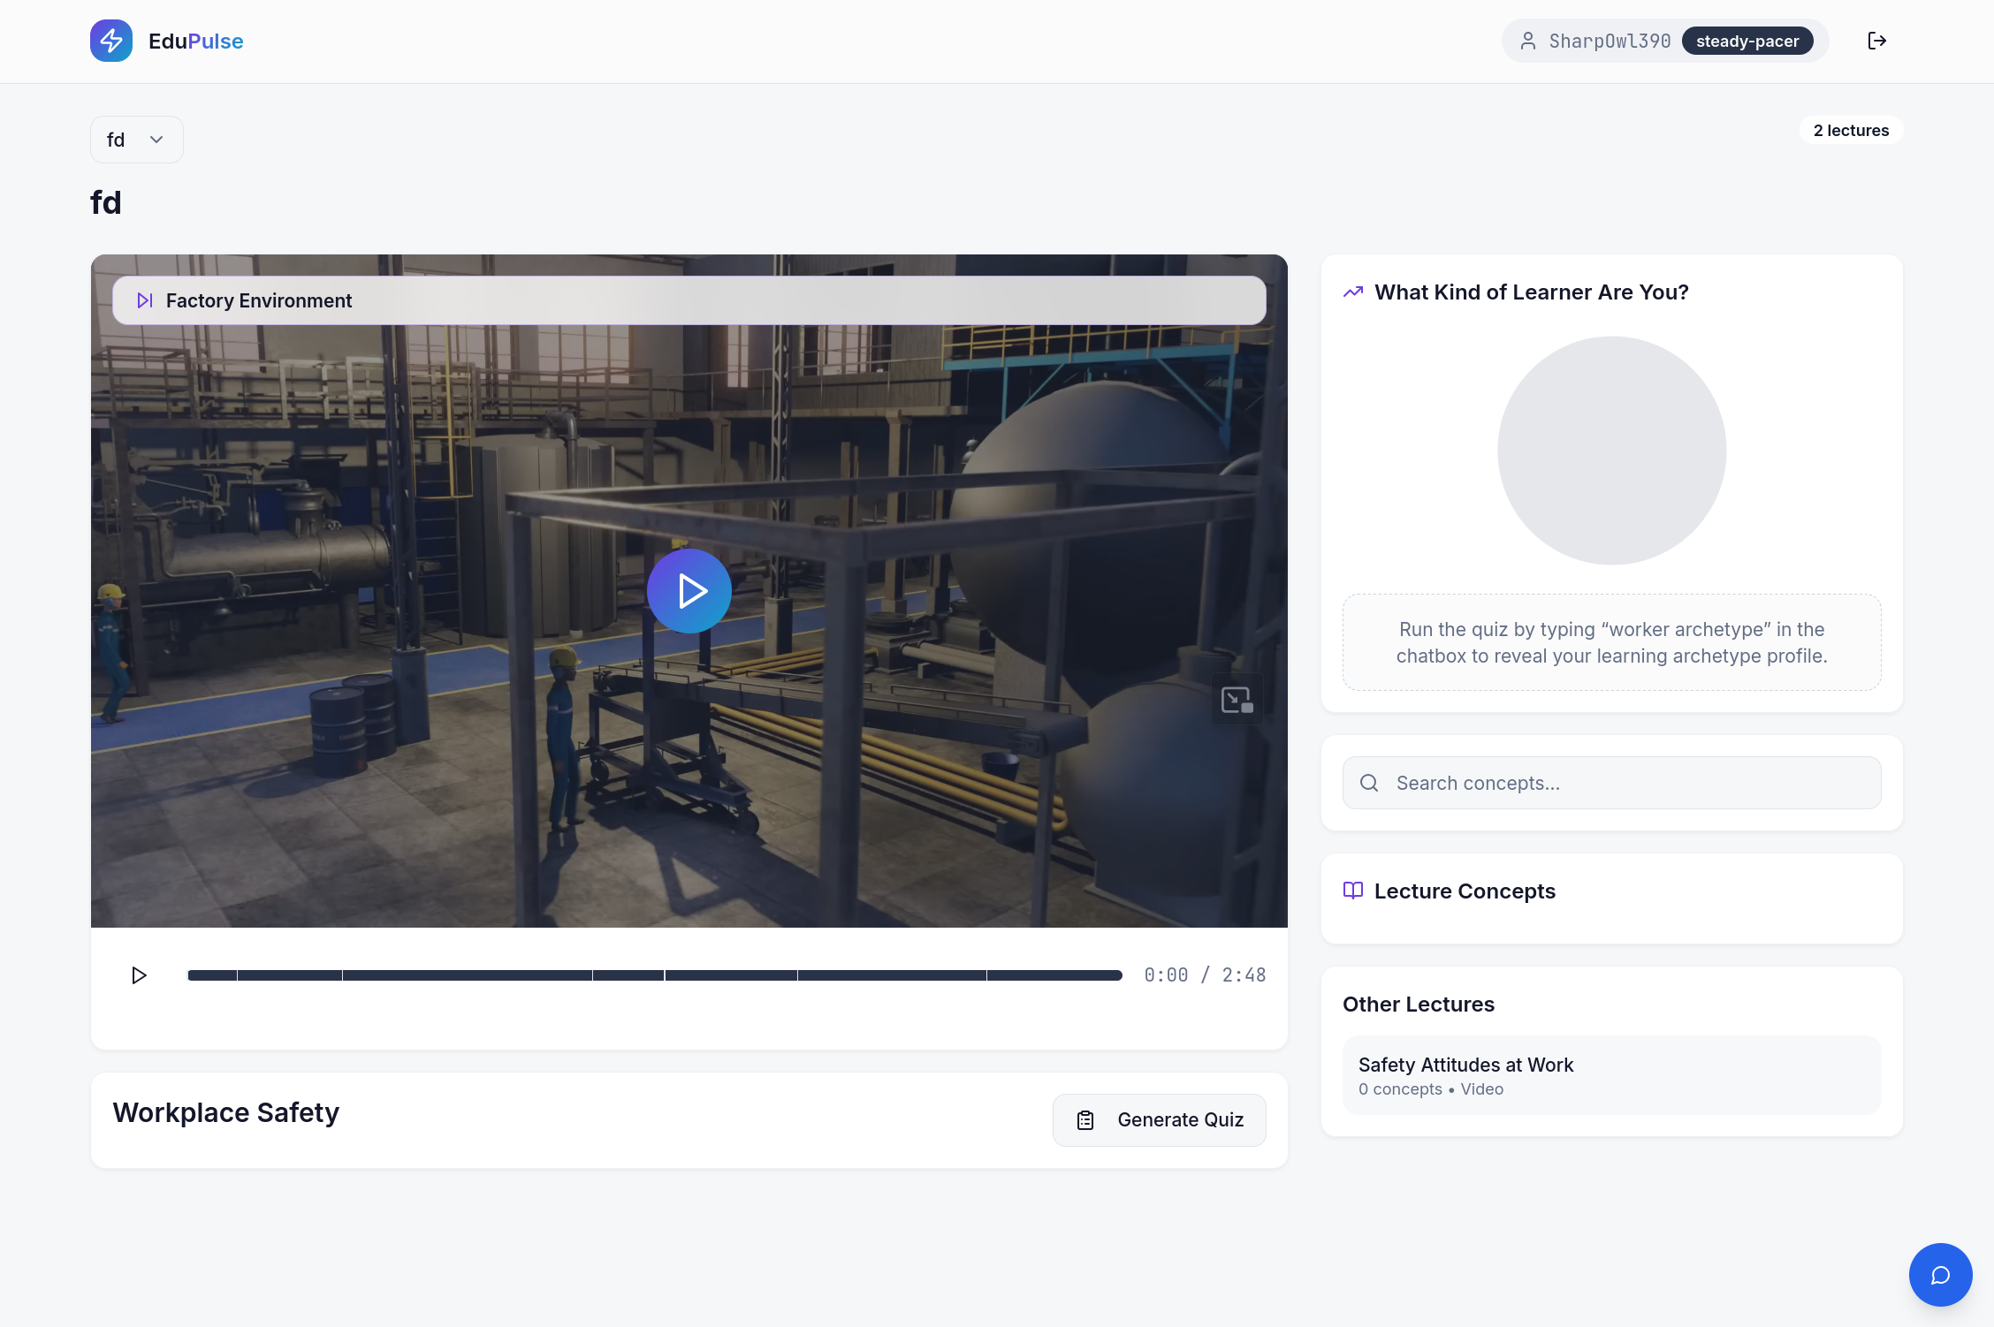Screen dimensions: 1994x1327
Task: Click the book icon by Lecture Concepts
Action: [1352, 891]
